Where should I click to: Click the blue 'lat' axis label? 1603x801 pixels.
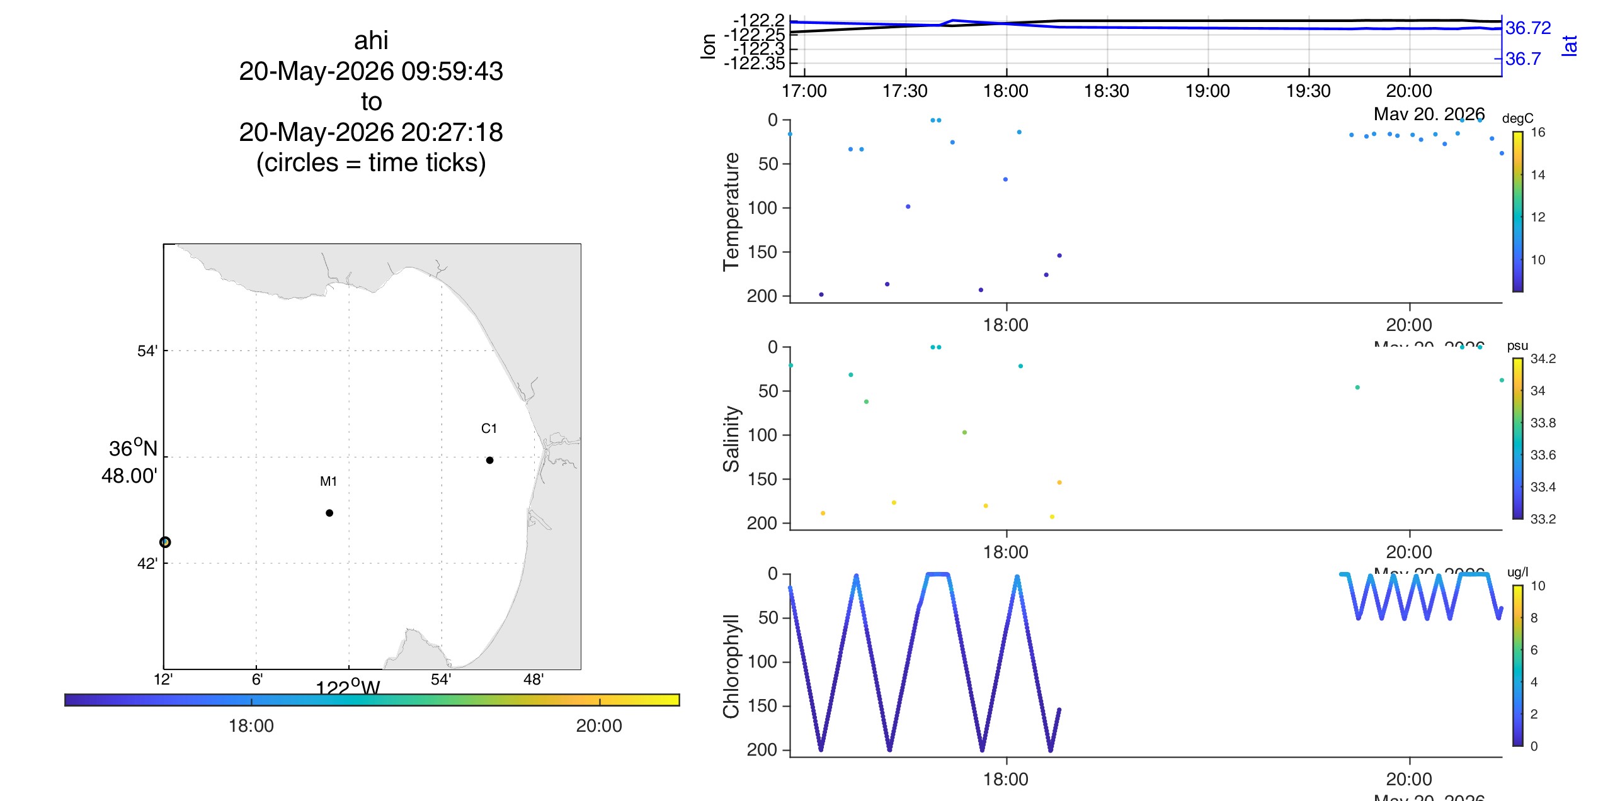click(1569, 46)
